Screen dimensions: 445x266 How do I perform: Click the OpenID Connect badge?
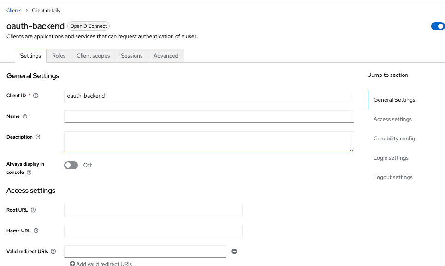click(88, 26)
